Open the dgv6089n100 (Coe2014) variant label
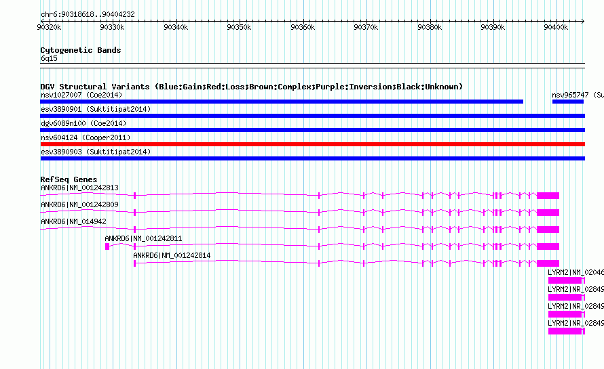Viewport: 604px width, 369px height. click(x=83, y=123)
